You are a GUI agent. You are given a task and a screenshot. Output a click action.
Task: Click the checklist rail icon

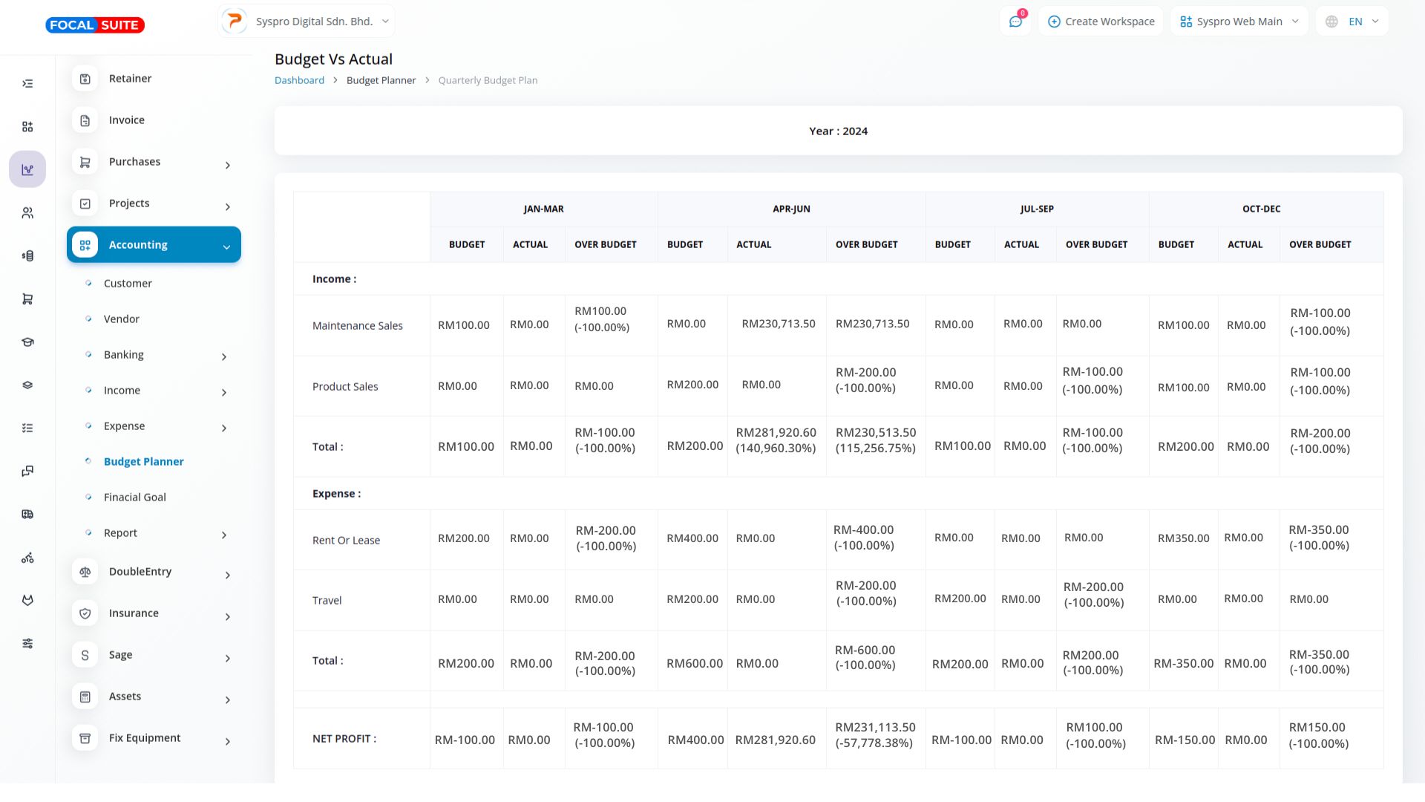27,428
